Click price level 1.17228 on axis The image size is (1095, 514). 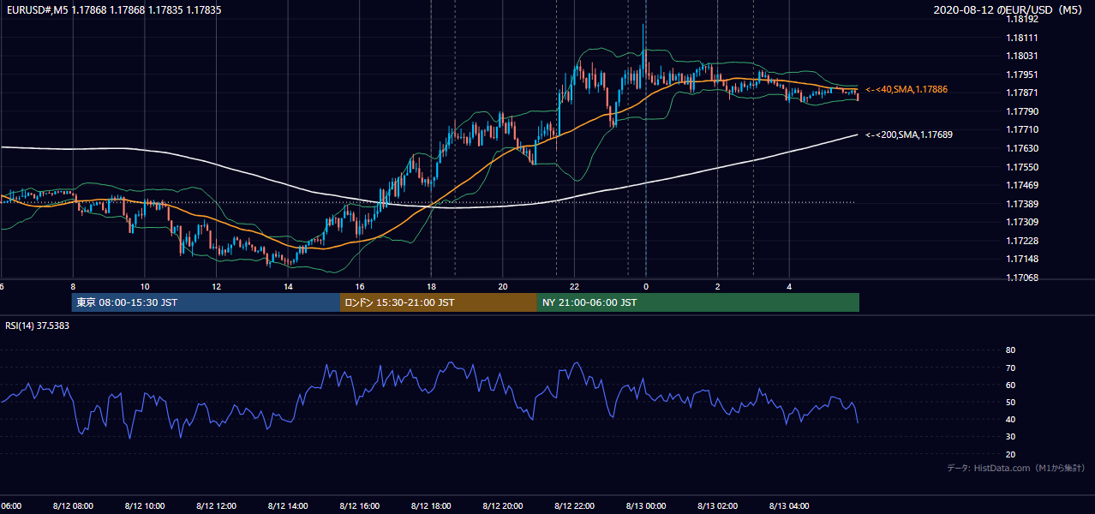tap(1022, 241)
